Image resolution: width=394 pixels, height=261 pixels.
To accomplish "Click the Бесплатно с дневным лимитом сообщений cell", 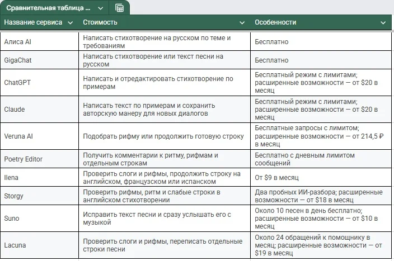I will [x=321, y=159].
